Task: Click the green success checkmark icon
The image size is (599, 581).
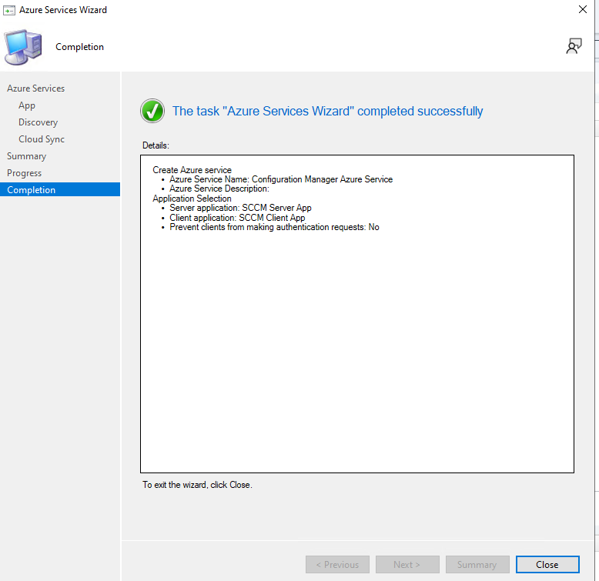Action: (152, 111)
